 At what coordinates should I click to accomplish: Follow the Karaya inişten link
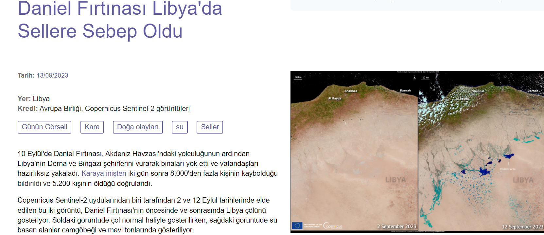(x=104, y=173)
